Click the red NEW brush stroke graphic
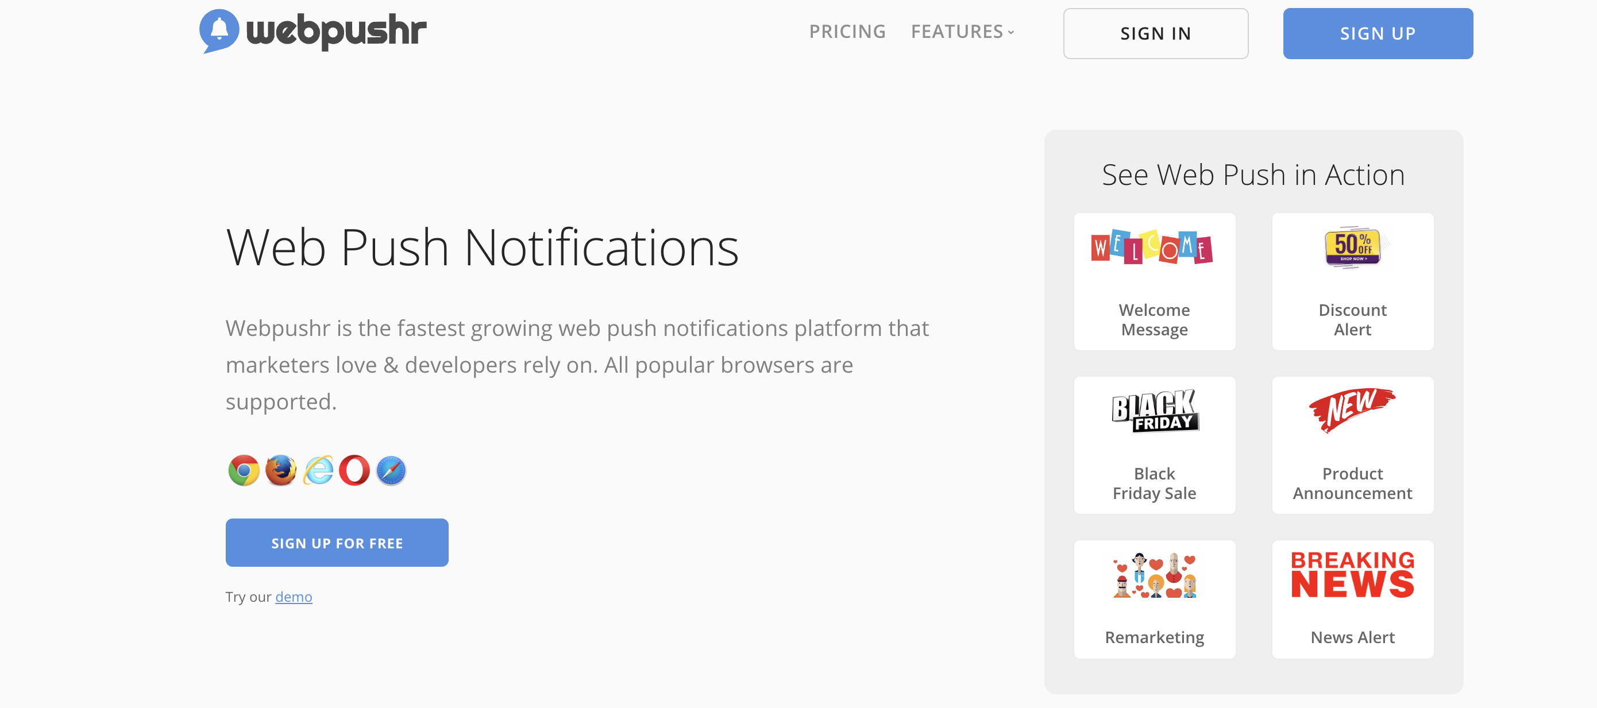Image resolution: width=1597 pixels, height=708 pixels. (1352, 409)
